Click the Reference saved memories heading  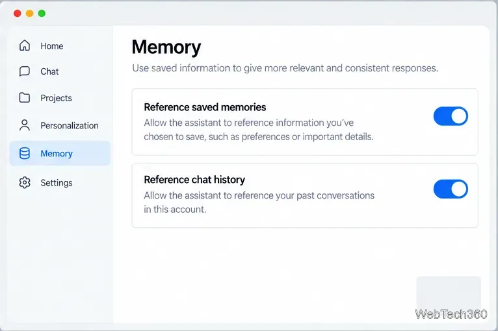205,107
